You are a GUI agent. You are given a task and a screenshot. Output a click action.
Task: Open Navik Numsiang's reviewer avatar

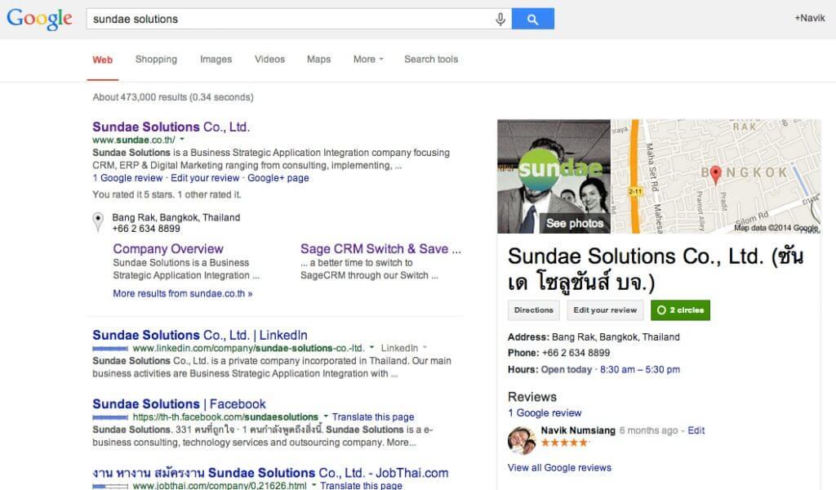click(x=522, y=439)
